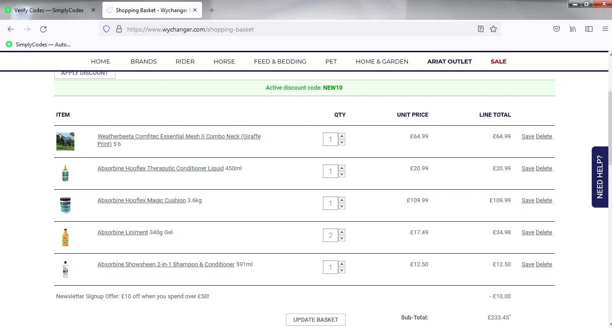Open the NEED HELP? side panel

pyautogui.click(x=600, y=177)
